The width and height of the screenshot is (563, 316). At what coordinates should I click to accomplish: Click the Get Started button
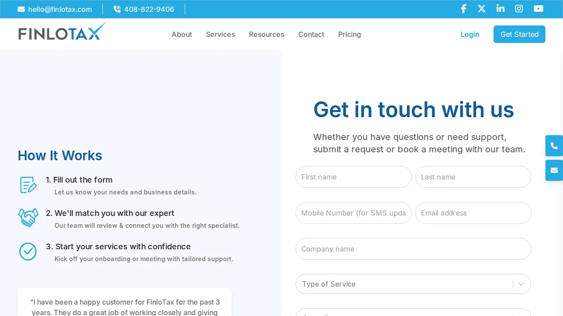click(519, 34)
